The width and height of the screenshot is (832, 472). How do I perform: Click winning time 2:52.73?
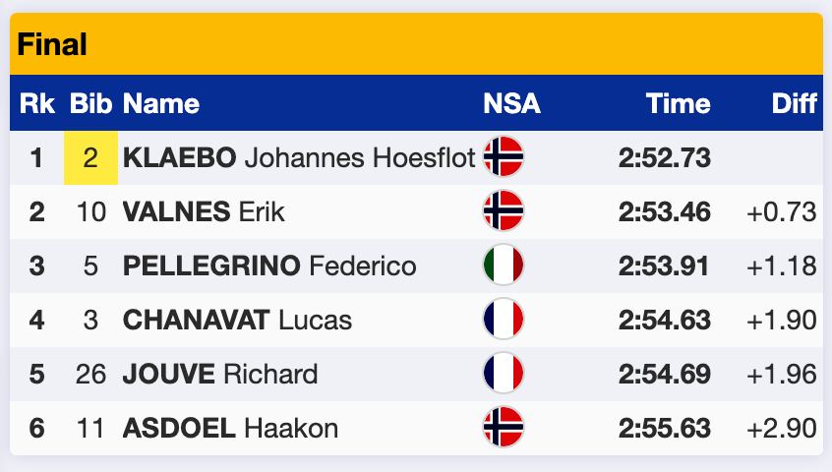(665, 157)
